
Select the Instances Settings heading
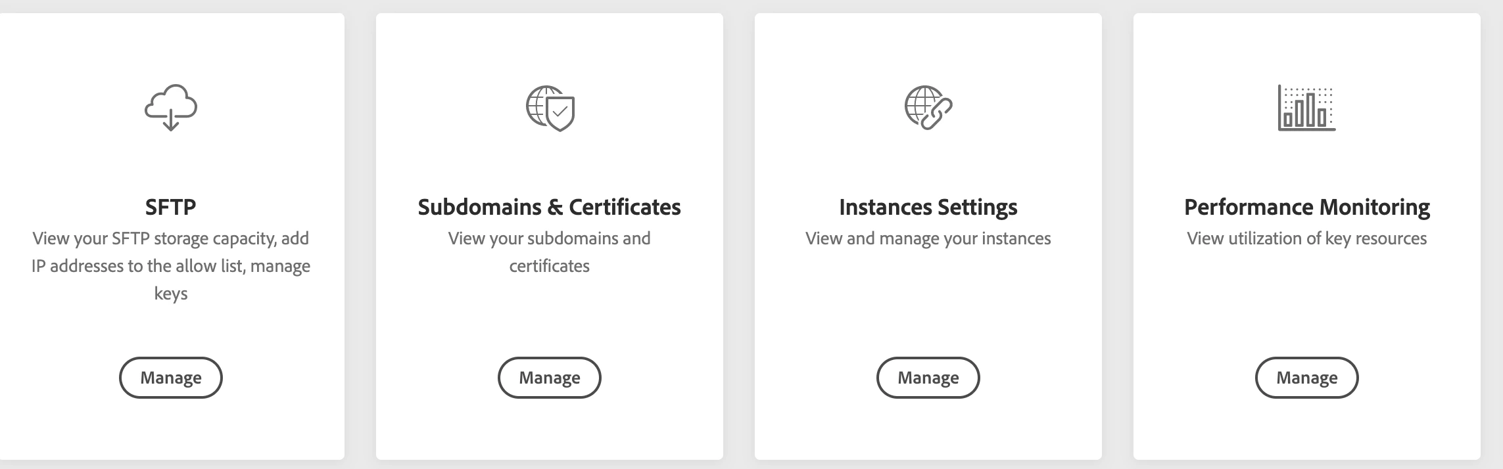coord(928,208)
